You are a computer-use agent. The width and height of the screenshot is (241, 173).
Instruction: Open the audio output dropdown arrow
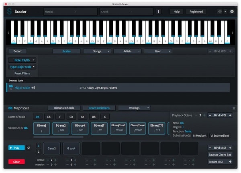click(225, 12)
